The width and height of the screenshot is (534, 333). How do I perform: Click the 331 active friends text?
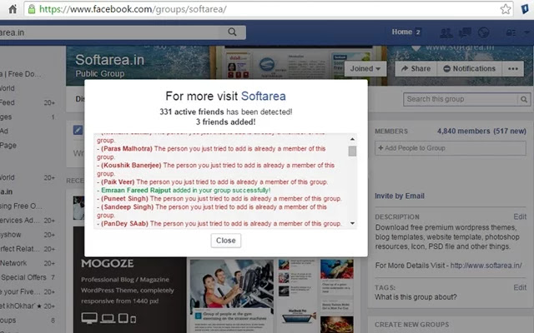click(192, 112)
